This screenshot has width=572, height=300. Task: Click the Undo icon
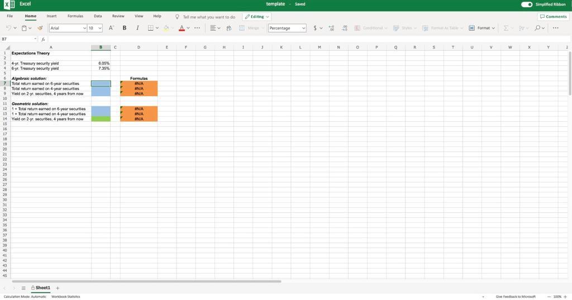pos(8,28)
